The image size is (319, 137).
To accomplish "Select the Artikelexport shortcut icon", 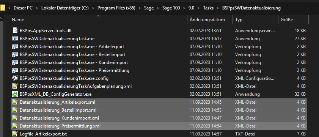I will click(x=15, y=47).
